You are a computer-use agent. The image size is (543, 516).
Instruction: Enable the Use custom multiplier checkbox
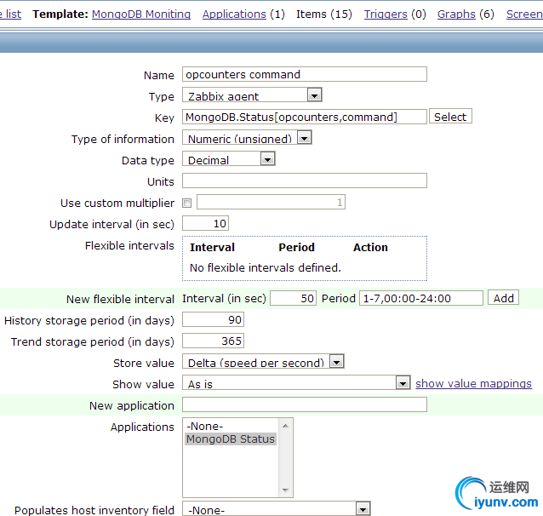coord(187,203)
